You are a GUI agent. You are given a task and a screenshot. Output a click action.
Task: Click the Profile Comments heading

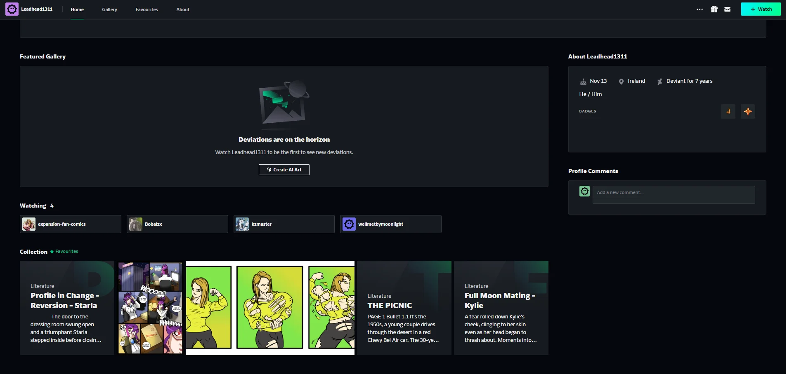[593, 171]
